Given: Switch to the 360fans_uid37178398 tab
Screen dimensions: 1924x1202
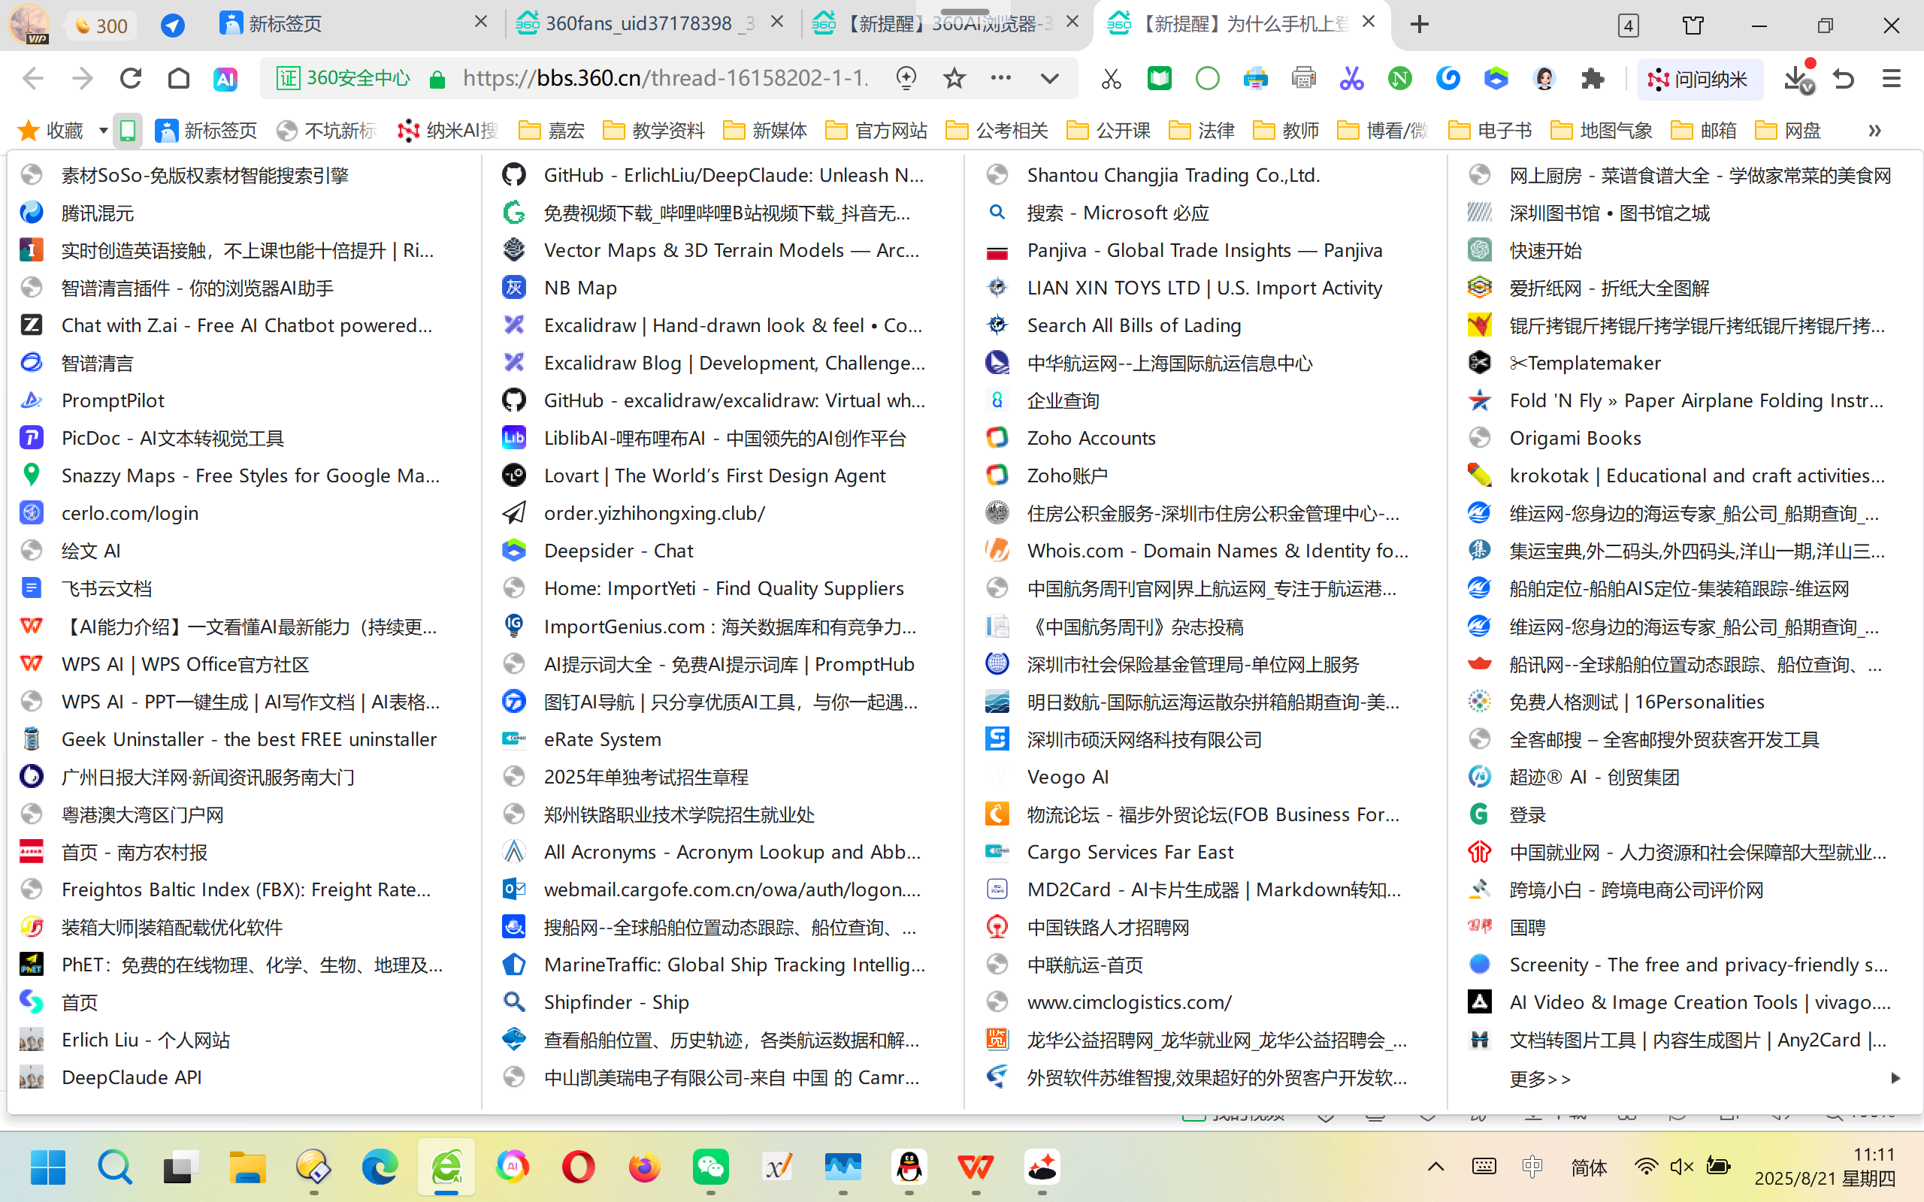Looking at the screenshot, I should point(650,25).
